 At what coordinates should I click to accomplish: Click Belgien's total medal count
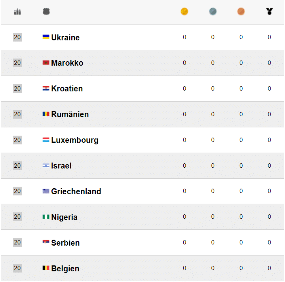[270, 268]
